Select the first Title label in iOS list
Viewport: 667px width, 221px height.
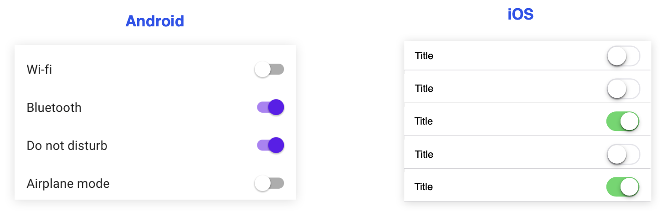point(424,56)
